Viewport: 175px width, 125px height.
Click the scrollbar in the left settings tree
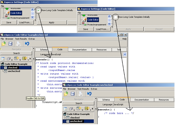tap(32, 13)
